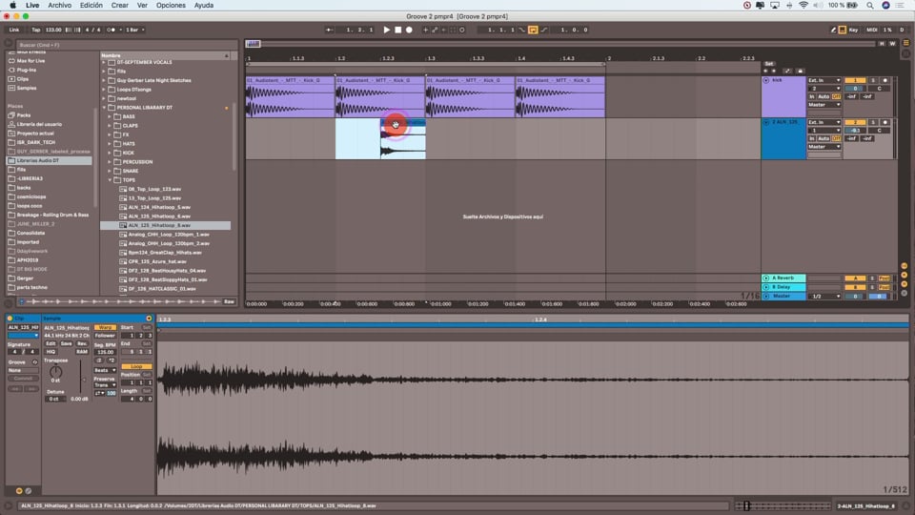Expand the PERCUSSION folder

[x=110, y=162]
